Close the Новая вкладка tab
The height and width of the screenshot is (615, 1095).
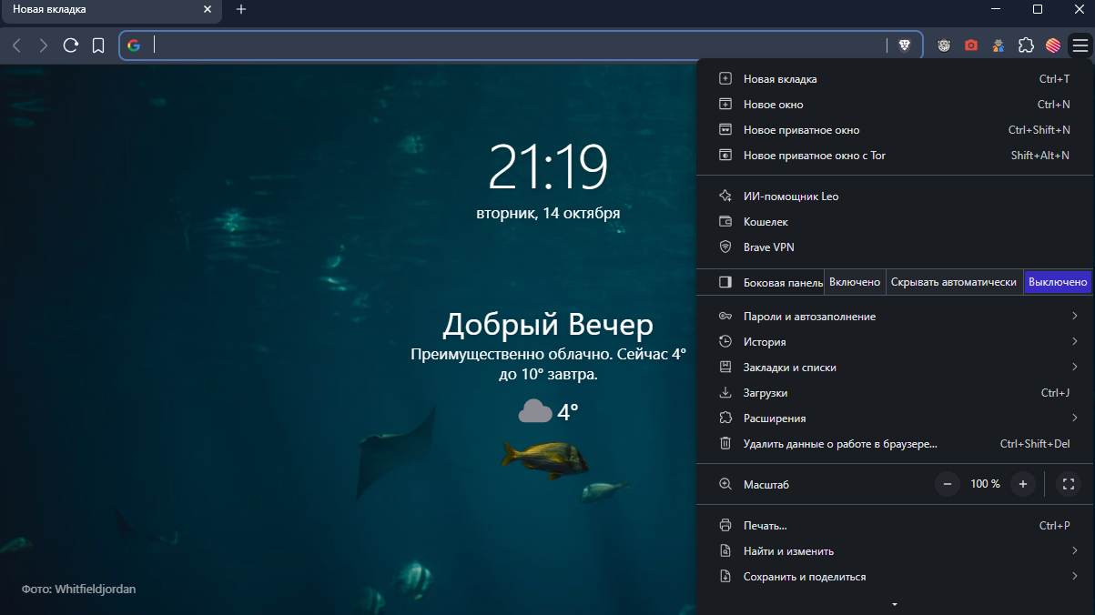pyautogui.click(x=208, y=10)
